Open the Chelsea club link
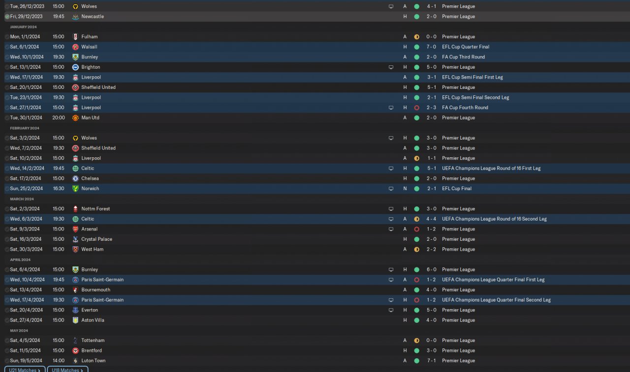630x372 pixels. (x=90, y=179)
